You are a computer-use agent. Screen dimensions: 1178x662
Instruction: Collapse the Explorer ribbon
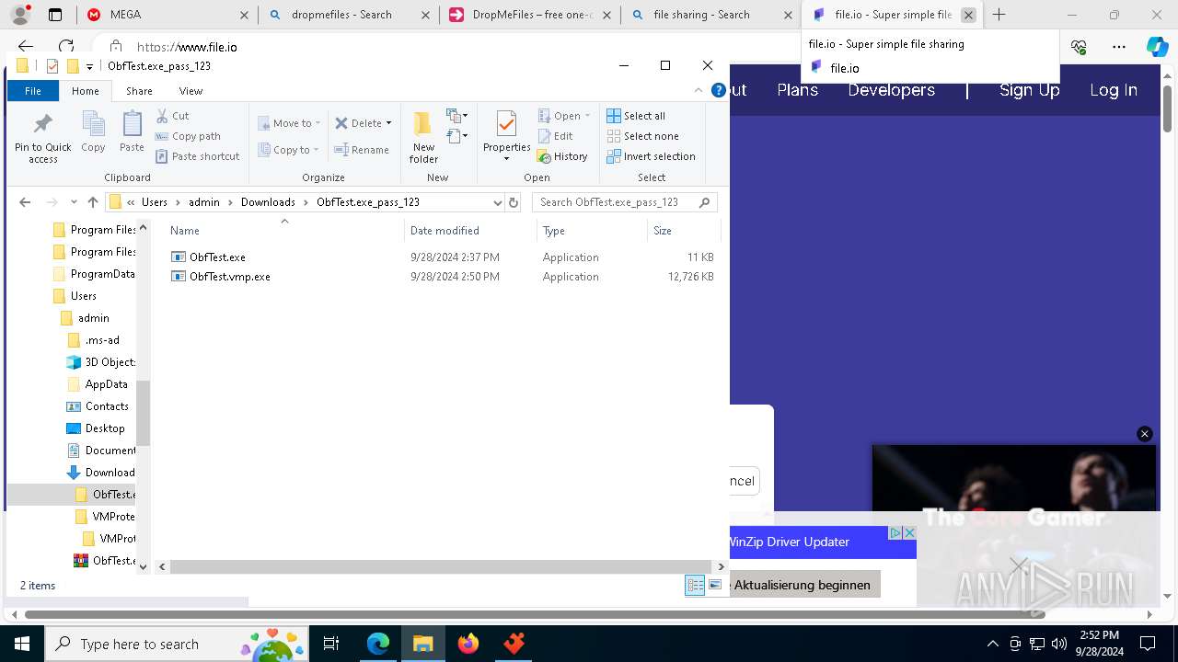coord(698,91)
